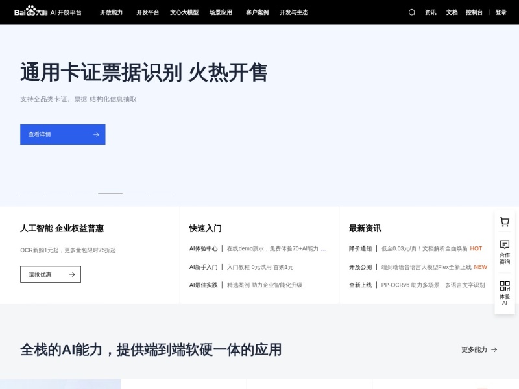
Task: Select the active fourth carousel indicator
Action: click(110, 194)
